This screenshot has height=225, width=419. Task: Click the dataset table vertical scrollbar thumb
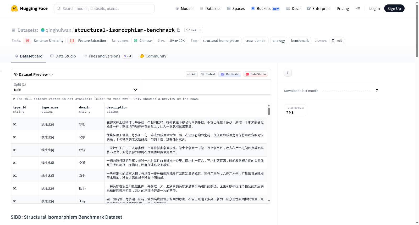click(x=269, y=111)
